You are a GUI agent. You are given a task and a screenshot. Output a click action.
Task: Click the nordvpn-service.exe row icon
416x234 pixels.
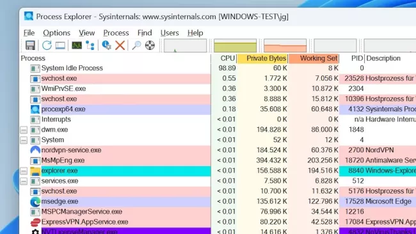(35, 150)
